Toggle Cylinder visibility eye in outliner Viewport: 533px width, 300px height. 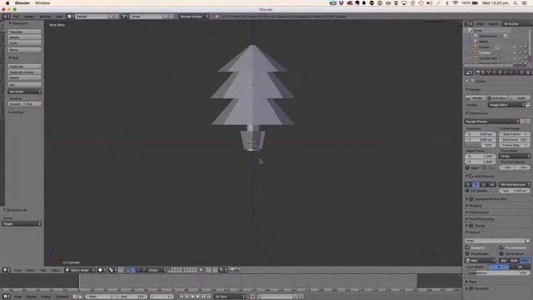pyautogui.click(x=515, y=52)
